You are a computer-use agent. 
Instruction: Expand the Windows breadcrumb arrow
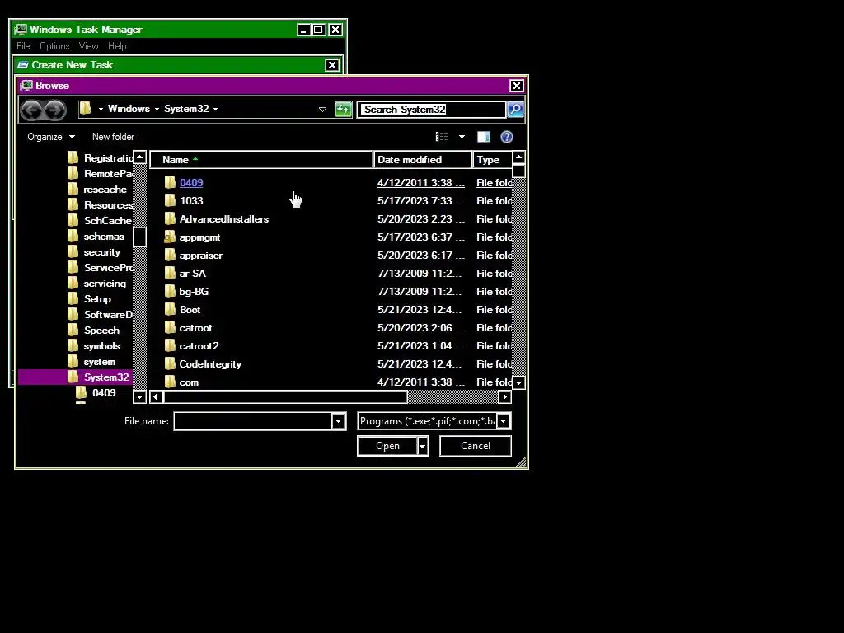pyautogui.click(x=157, y=110)
